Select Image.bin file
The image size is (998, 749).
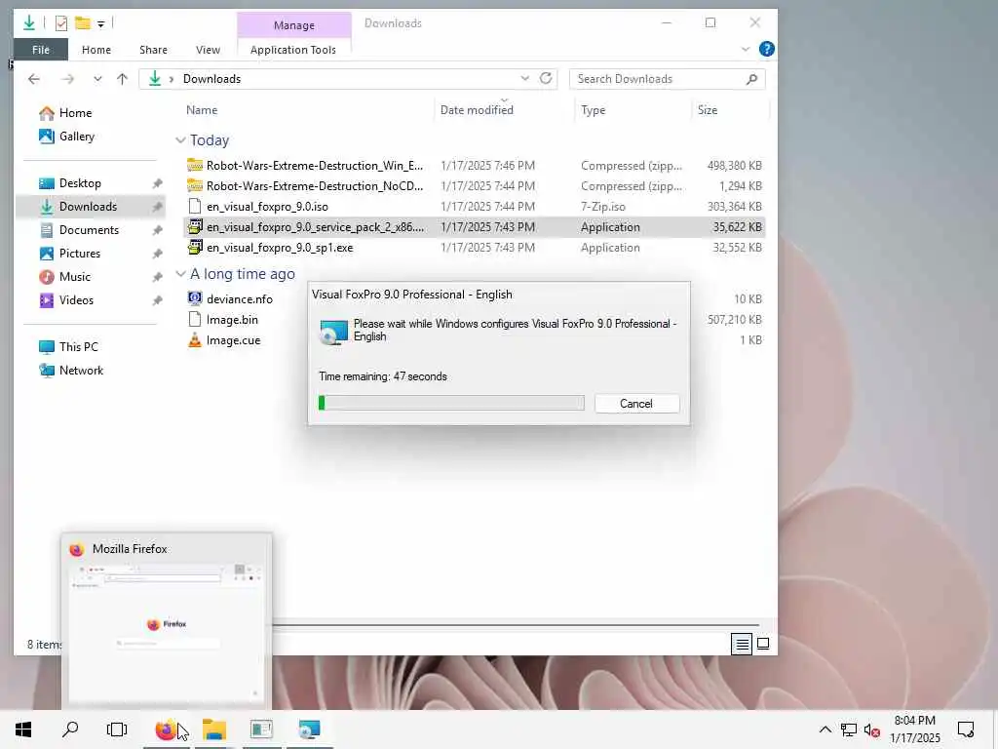pos(232,320)
